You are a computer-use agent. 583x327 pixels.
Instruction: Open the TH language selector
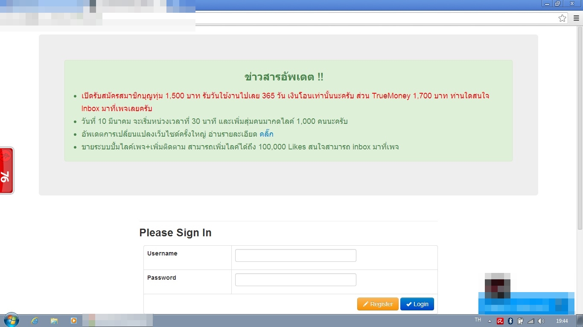[478, 320]
